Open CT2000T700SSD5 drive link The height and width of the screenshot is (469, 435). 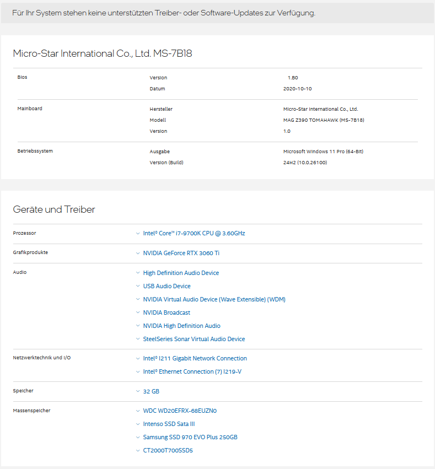point(168,450)
